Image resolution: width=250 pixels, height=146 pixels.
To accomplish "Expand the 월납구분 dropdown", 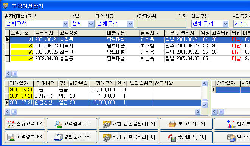I will 225,24.
